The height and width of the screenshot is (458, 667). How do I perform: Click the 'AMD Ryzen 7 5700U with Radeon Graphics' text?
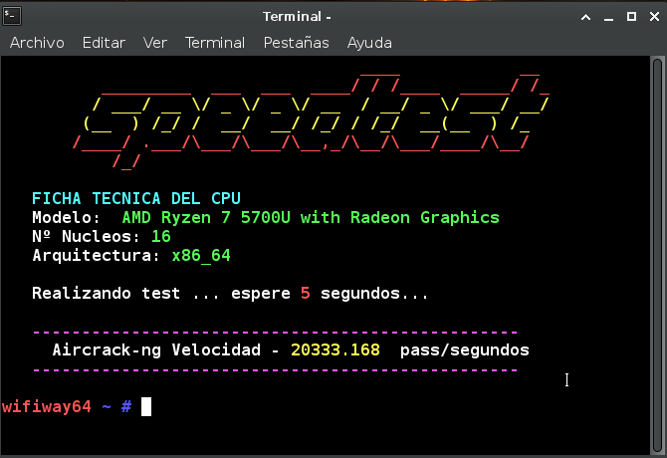click(x=311, y=218)
